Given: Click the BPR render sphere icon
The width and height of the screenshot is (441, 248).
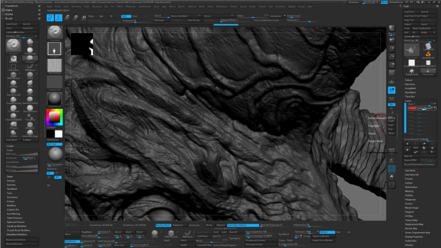Looking at the screenshot, I should point(391,28).
